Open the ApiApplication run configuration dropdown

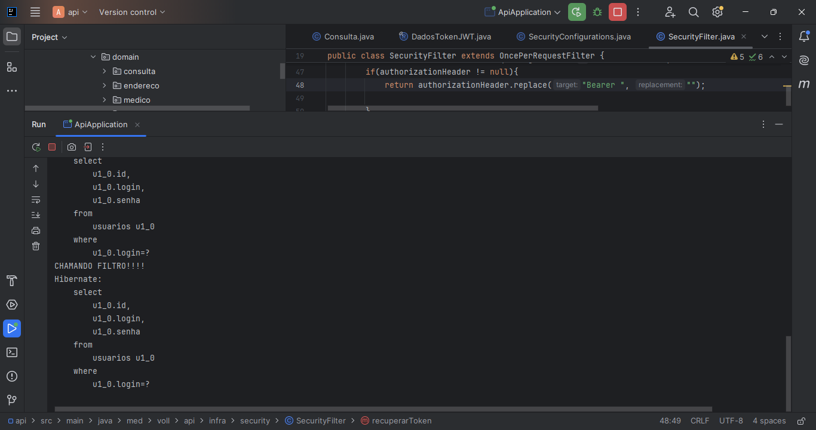(x=523, y=12)
